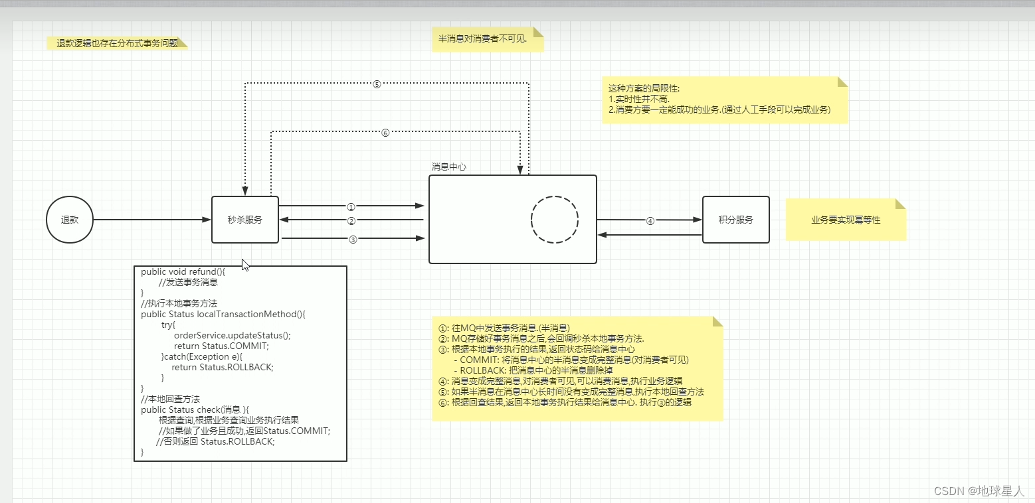Click the //否则返回 Status.ROLLBACK; line
This screenshot has width=1035, height=503.
point(215,441)
